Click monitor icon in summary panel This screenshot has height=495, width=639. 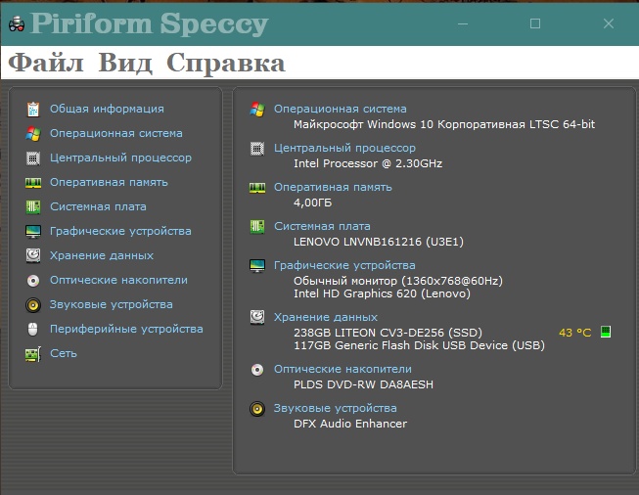[257, 266]
